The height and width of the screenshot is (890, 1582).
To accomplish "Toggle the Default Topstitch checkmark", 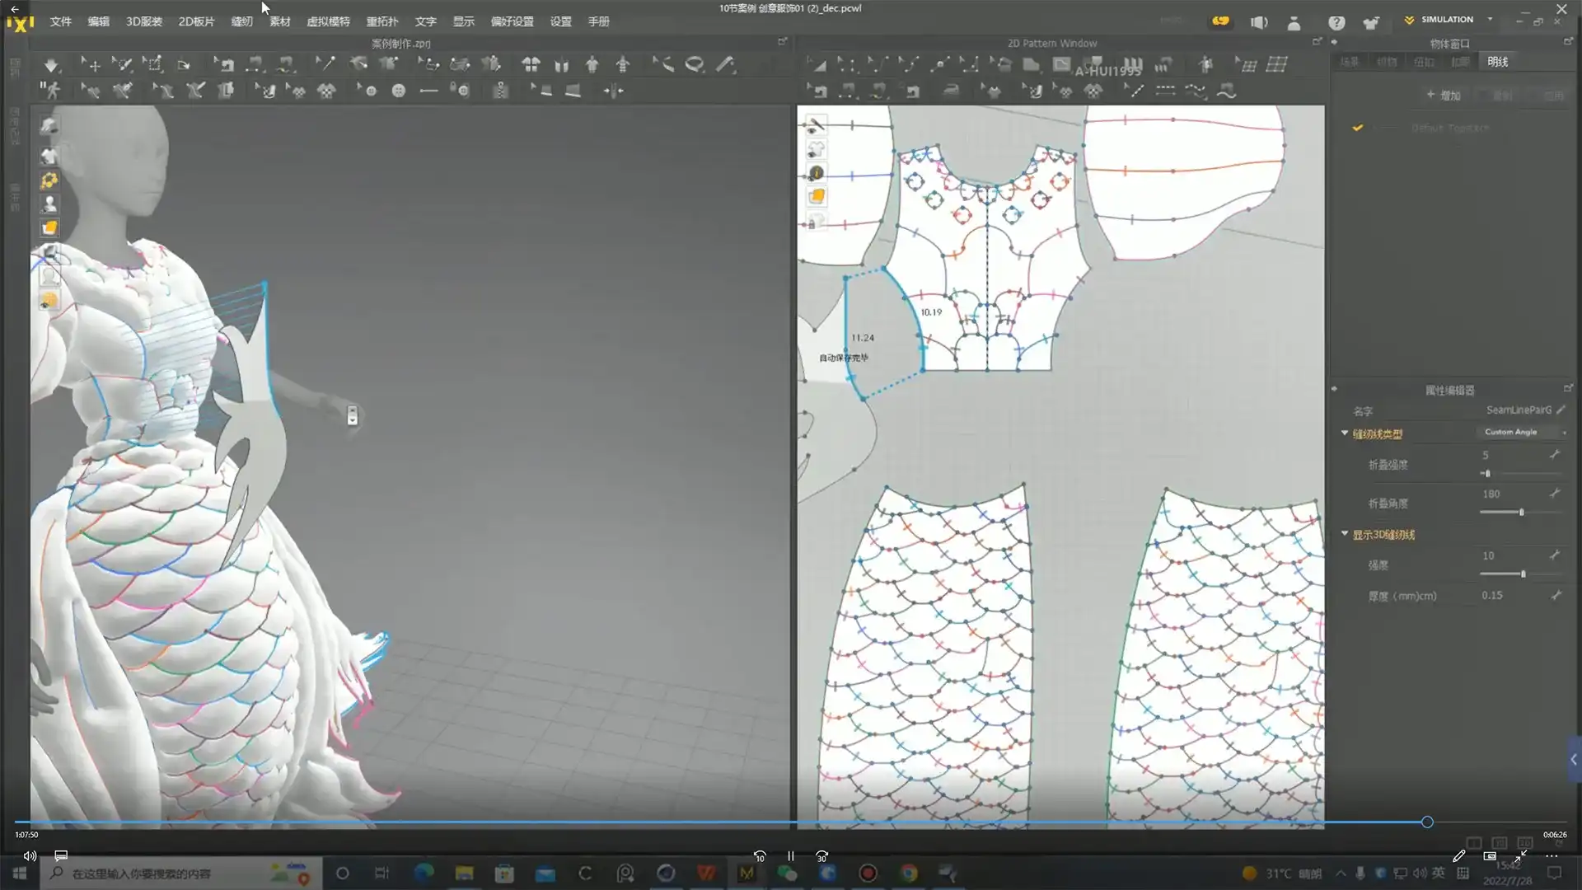I will coord(1357,128).
